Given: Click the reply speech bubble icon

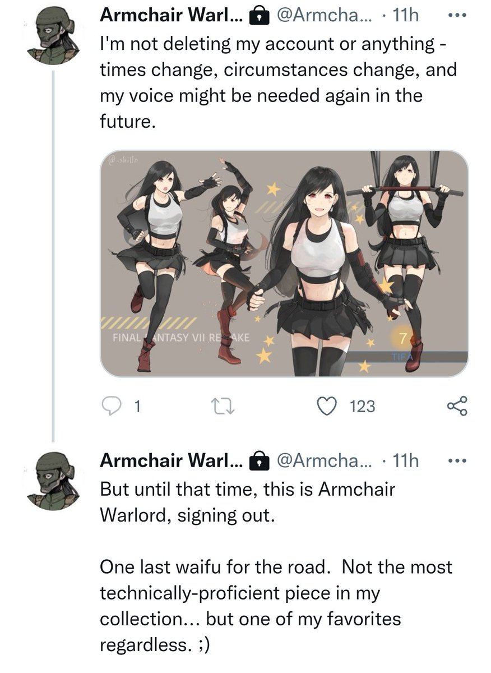Looking at the screenshot, I should pos(114,406).
